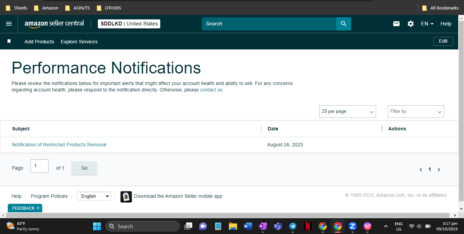The image size is (464, 234).
Task: Click the footer Help link
Action: coord(16,196)
